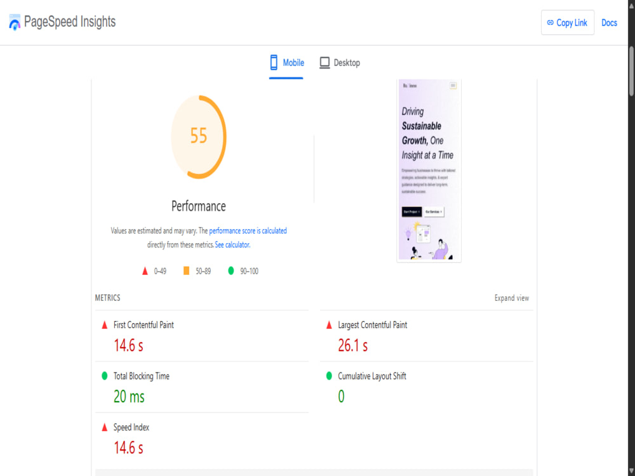635x476 pixels.
Task: Click the Performance heading under the gauge
Action: pos(198,206)
